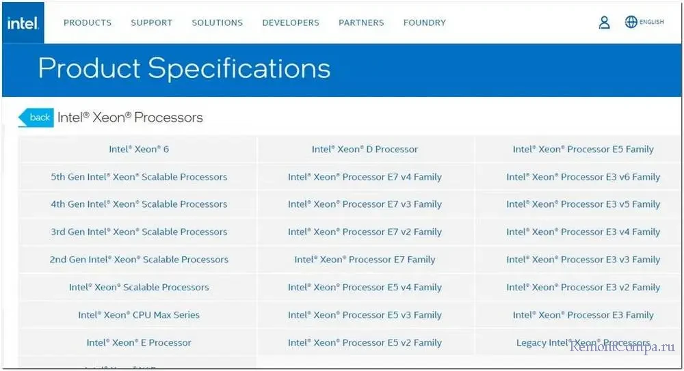The image size is (684, 371).
Task: Go to the Partners menu
Action: (x=362, y=23)
